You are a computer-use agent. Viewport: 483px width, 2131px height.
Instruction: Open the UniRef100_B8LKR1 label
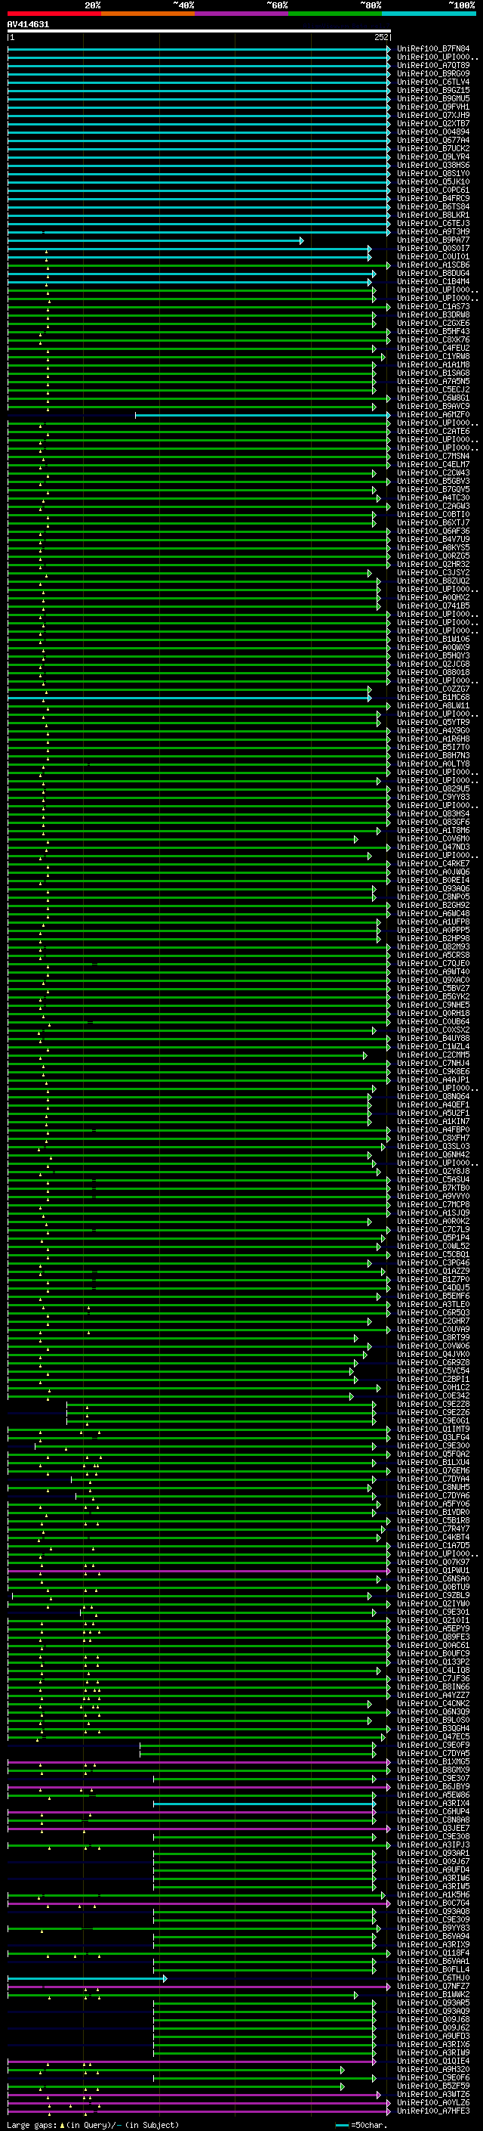[433, 214]
